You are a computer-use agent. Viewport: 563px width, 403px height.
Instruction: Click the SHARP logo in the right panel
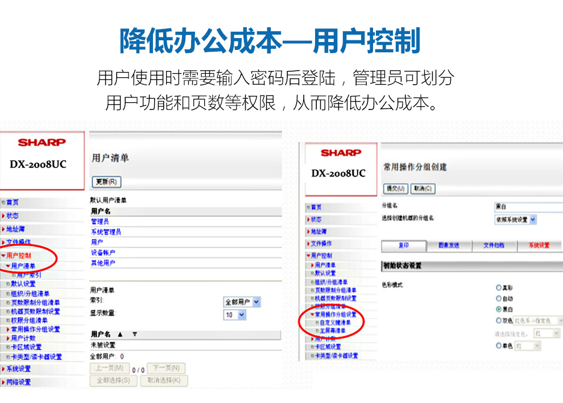[x=341, y=153]
